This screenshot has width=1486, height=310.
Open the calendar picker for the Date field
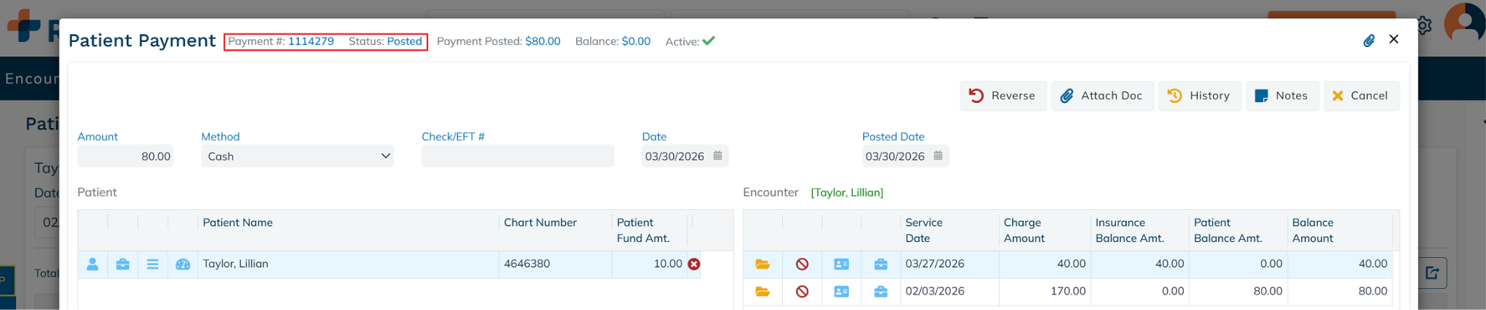pyautogui.click(x=718, y=156)
